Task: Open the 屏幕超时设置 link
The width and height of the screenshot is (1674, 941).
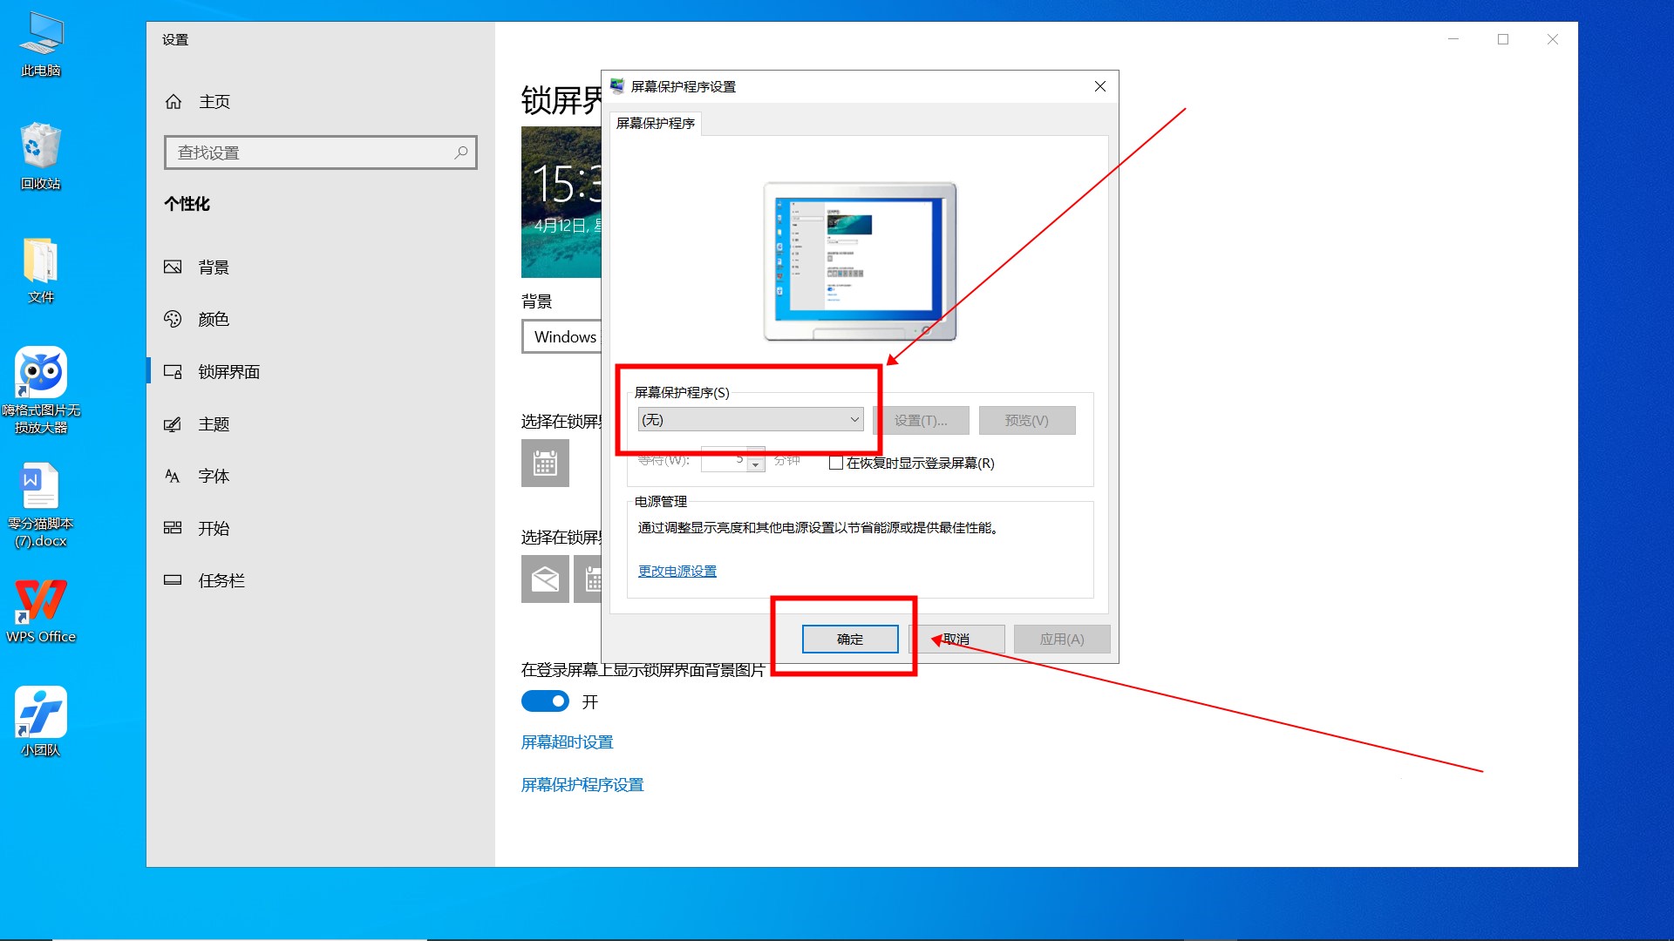Action: click(567, 741)
